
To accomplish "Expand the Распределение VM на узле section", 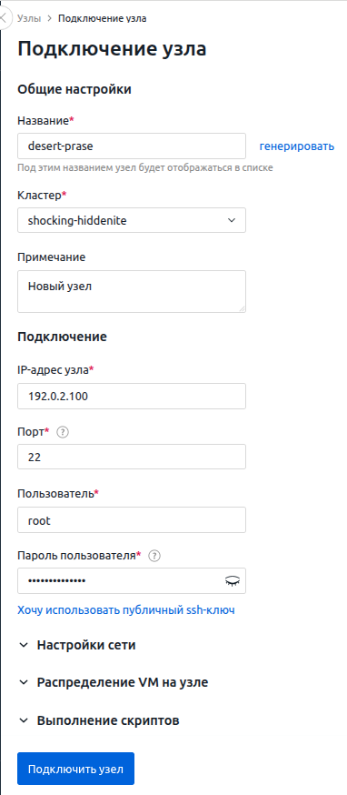I will (x=113, y=682).
